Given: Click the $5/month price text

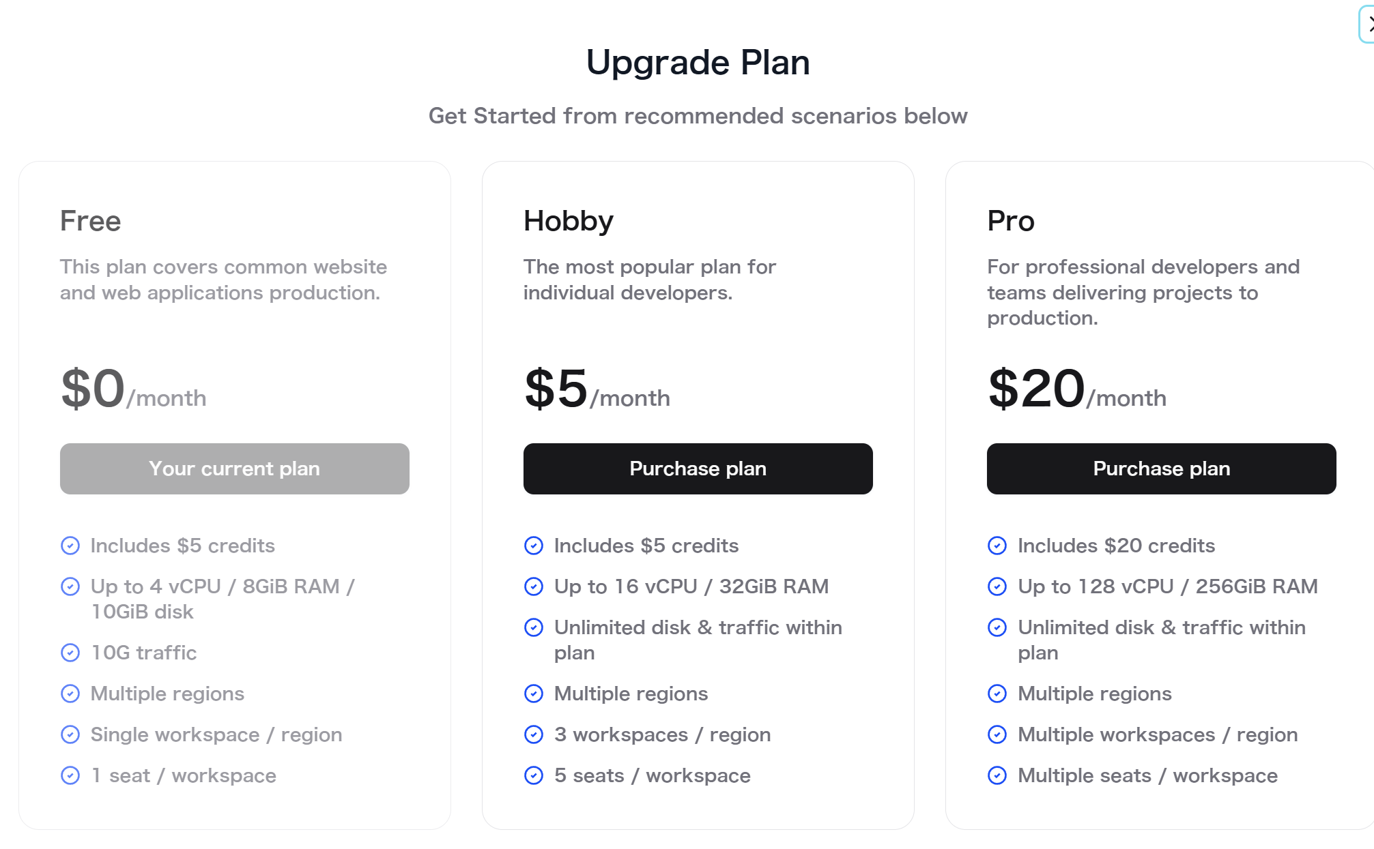Looking at the screenshot, I should tap(597, 389).
